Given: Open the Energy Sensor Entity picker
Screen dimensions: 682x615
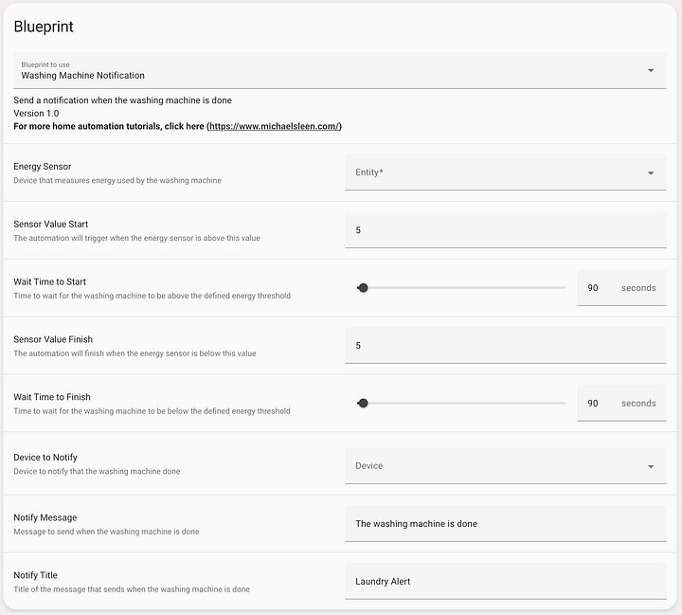Looking at the screenshot, I should 506,172.
